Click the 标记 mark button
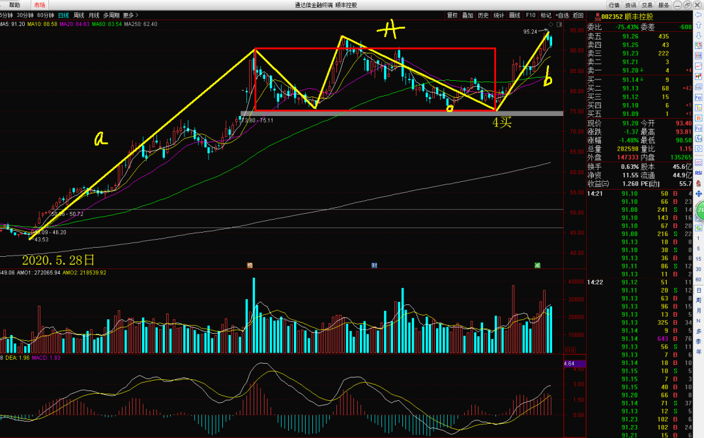This screenshot has width=704, height=438. tap(546, 15)
